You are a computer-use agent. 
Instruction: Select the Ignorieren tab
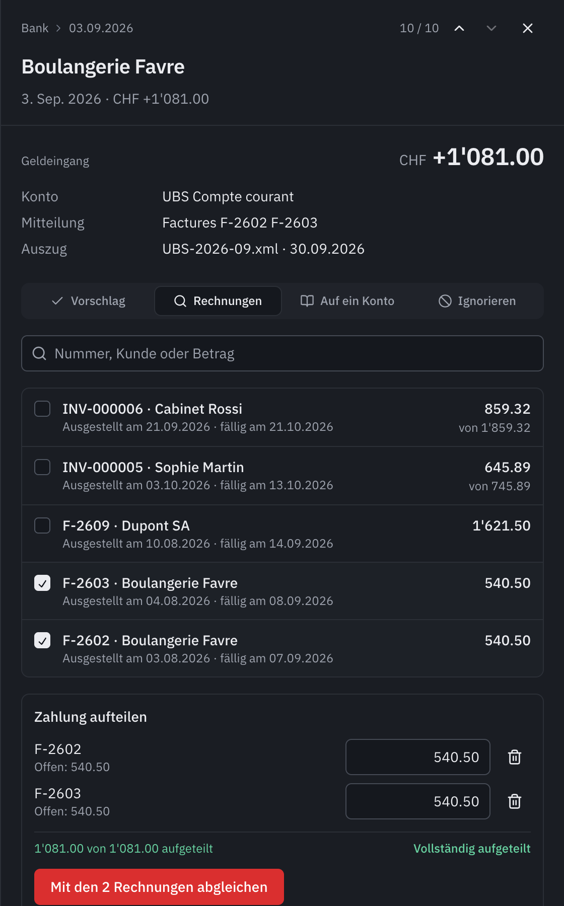(x=477, y=301)
